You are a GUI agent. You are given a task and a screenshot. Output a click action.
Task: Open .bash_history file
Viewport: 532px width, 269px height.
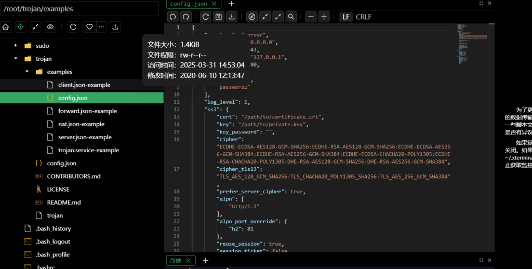(x=82, y=228)
